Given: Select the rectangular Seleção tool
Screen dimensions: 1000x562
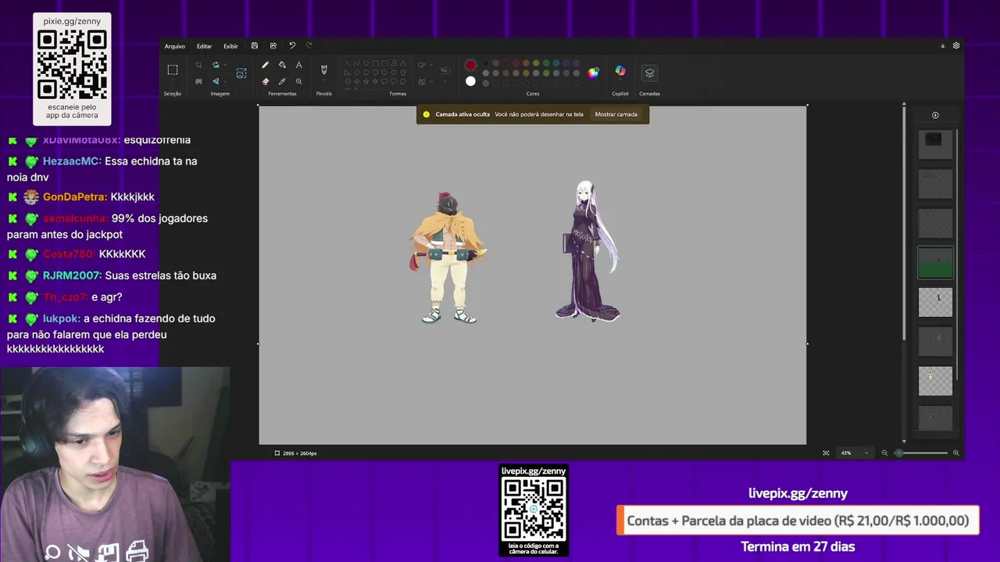Looking at the screenshot, I should 173,69.
